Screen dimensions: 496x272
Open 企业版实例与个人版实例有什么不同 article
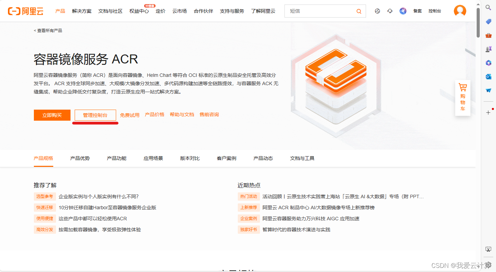[99, 197]
